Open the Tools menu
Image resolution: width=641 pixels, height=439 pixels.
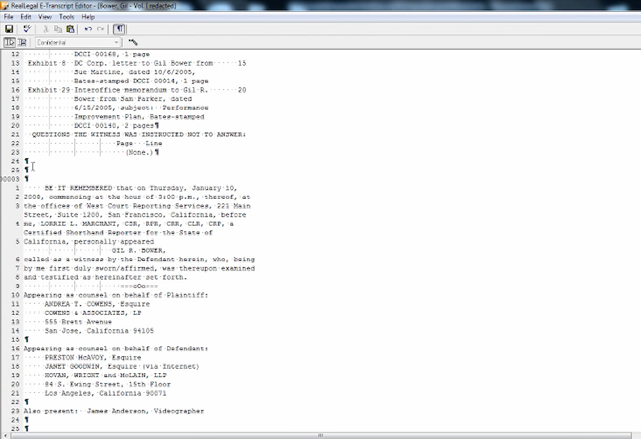[67, 17]
